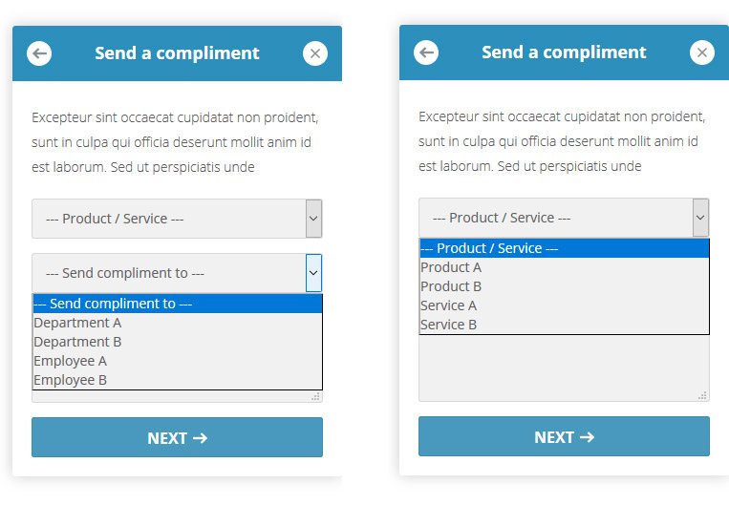Click close X icon in left panel header
The height and width of the screenshot is (505, 729).
[315, 53]
